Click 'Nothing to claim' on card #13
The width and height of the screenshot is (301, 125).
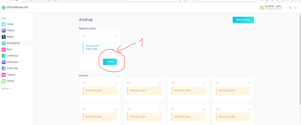tap(100, 117)
